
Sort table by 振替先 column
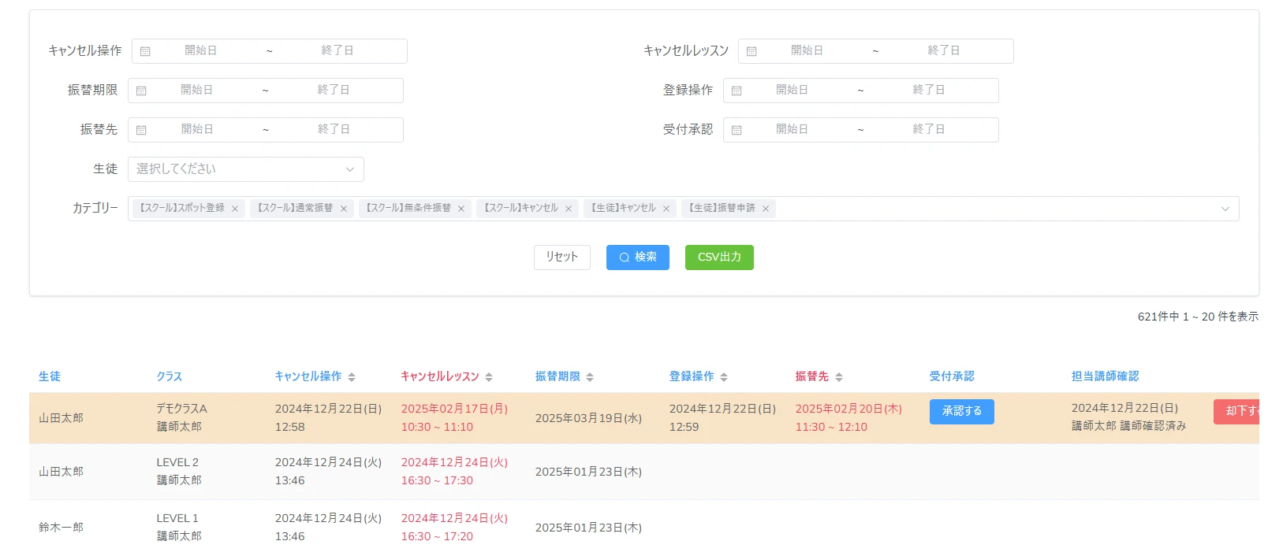point(839,377)
